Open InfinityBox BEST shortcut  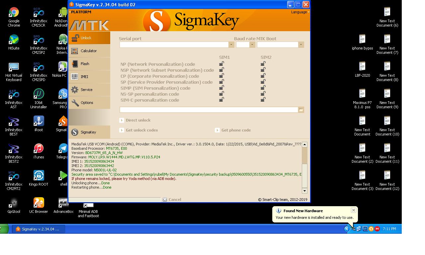click(x=14, y=126)
